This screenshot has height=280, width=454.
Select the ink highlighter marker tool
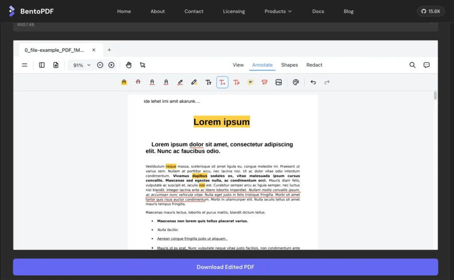[194, 83]
